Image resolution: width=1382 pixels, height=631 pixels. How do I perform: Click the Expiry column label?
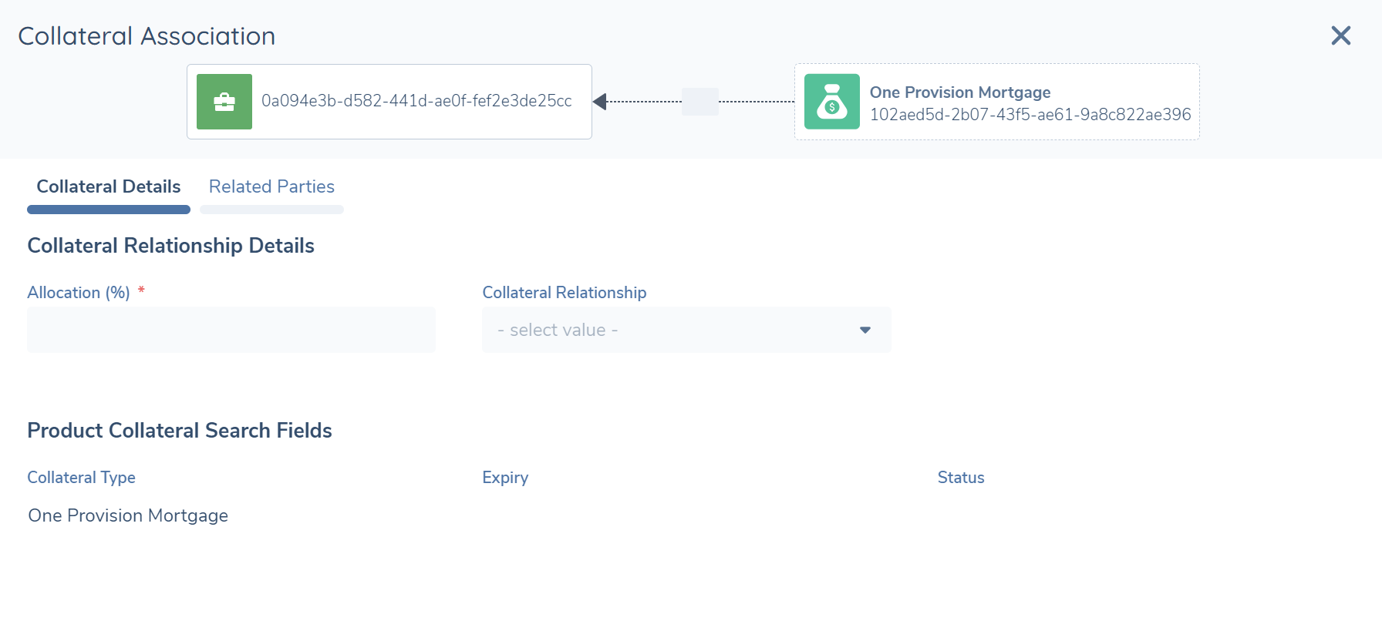click(505, 478)
